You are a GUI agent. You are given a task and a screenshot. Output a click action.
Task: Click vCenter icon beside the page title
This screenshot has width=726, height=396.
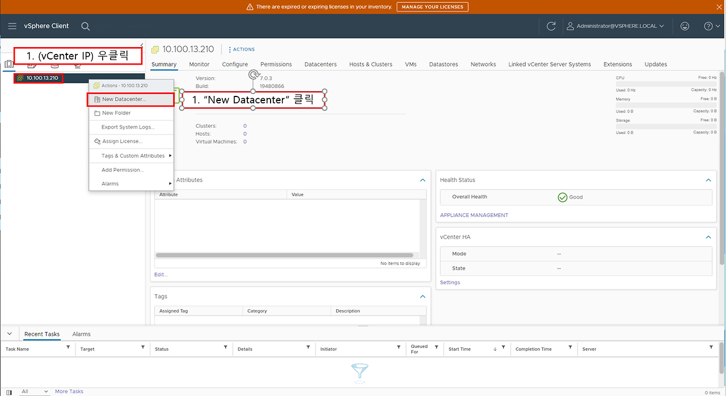[x=155, y=49]
